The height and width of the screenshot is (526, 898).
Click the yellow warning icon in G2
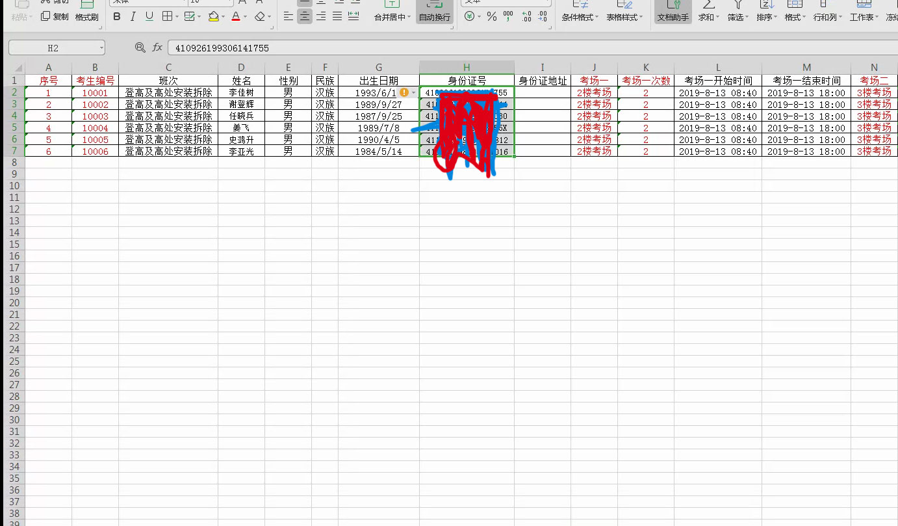pyautogui.click(x=404, y=92)
